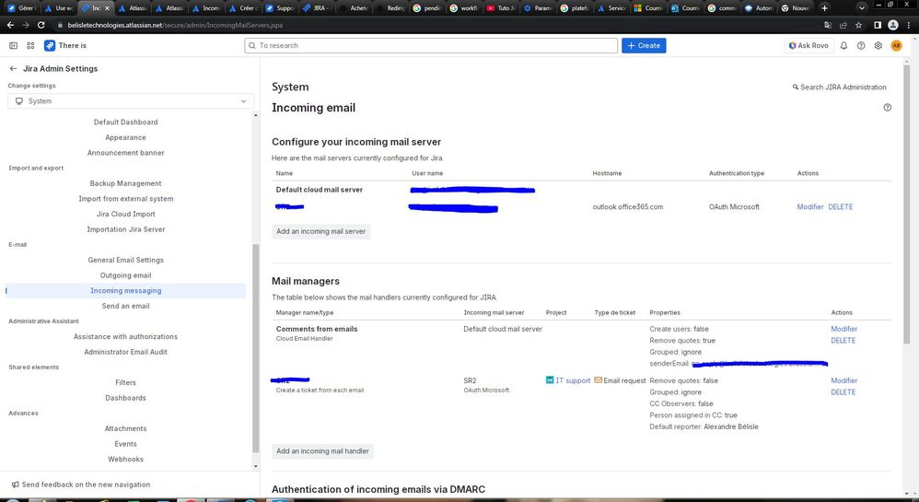Open Backup Management in sidebar
The width and height of the screenshot is (919, 502).
(125, 183)
